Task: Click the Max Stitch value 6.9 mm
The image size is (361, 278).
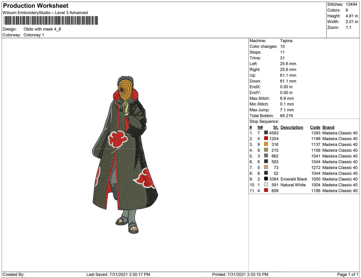Action: 287,98
